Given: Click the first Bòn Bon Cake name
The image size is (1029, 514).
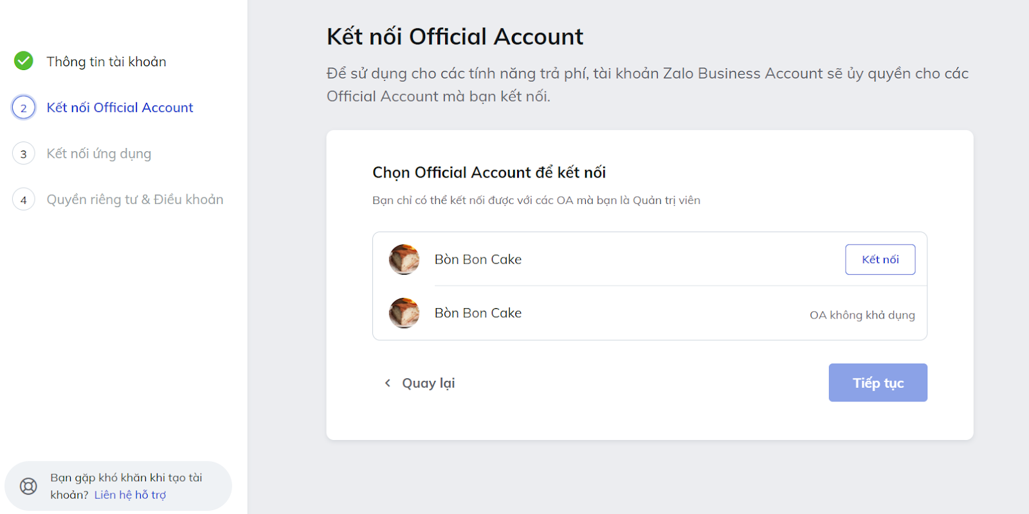Looking at the screenshot, I should 478,259.
